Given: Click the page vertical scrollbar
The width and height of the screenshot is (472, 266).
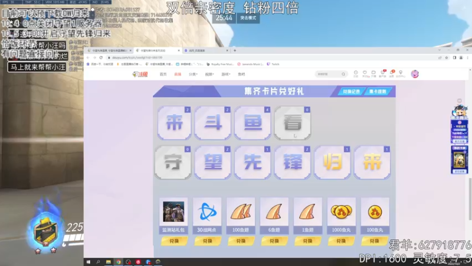Looking at the screenshot, I should [470, 199].
